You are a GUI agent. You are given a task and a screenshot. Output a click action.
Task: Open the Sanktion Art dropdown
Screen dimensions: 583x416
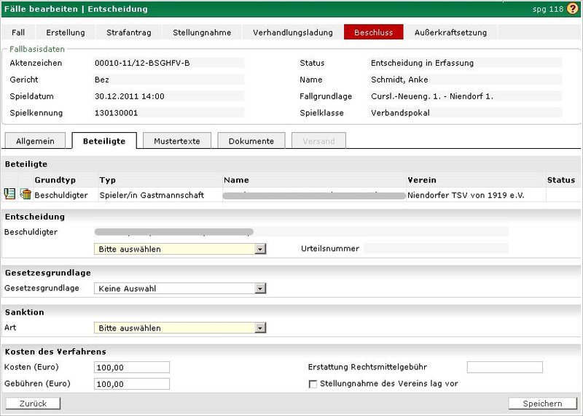180,328
